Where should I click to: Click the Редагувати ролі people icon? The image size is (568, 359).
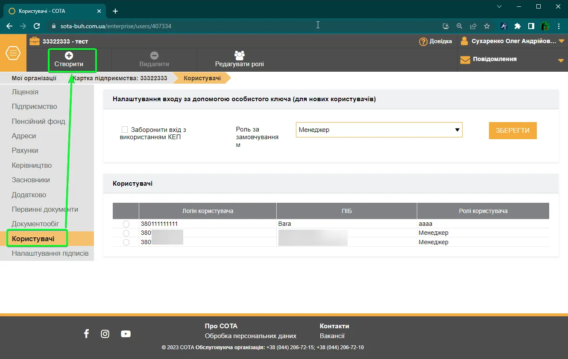[240, 55]
